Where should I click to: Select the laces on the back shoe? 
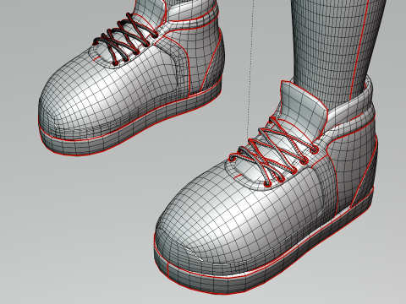[x=126, y=38]
